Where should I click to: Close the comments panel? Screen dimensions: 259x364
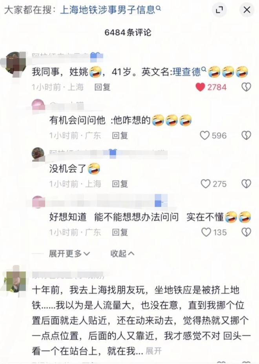coord(247,10)
